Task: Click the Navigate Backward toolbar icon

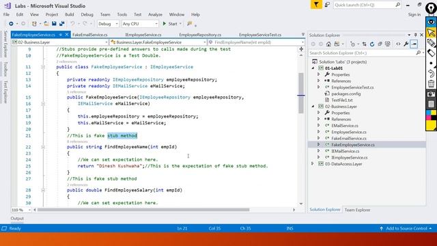Action: tap(11, 24)
